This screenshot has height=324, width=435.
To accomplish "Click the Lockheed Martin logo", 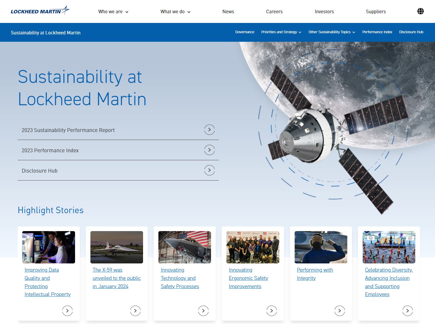I will [x=40, y=11].
